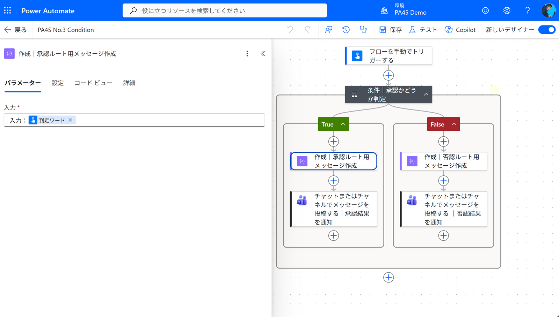Open help question mark

(528, 10)
